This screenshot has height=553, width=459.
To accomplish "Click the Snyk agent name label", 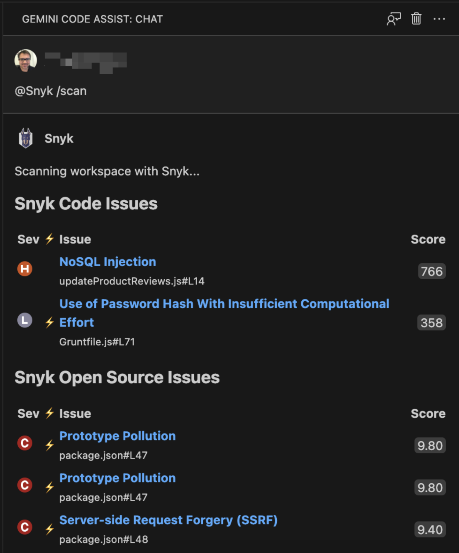I will [59, 139].
